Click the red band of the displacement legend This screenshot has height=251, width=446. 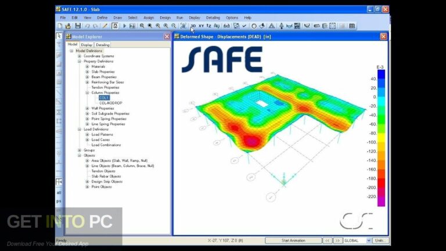point(381,182)
